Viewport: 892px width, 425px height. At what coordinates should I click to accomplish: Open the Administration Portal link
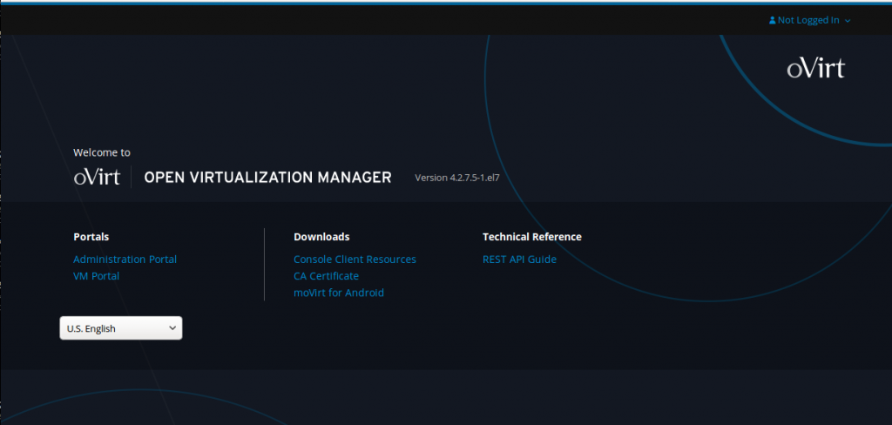pos(125,260)
